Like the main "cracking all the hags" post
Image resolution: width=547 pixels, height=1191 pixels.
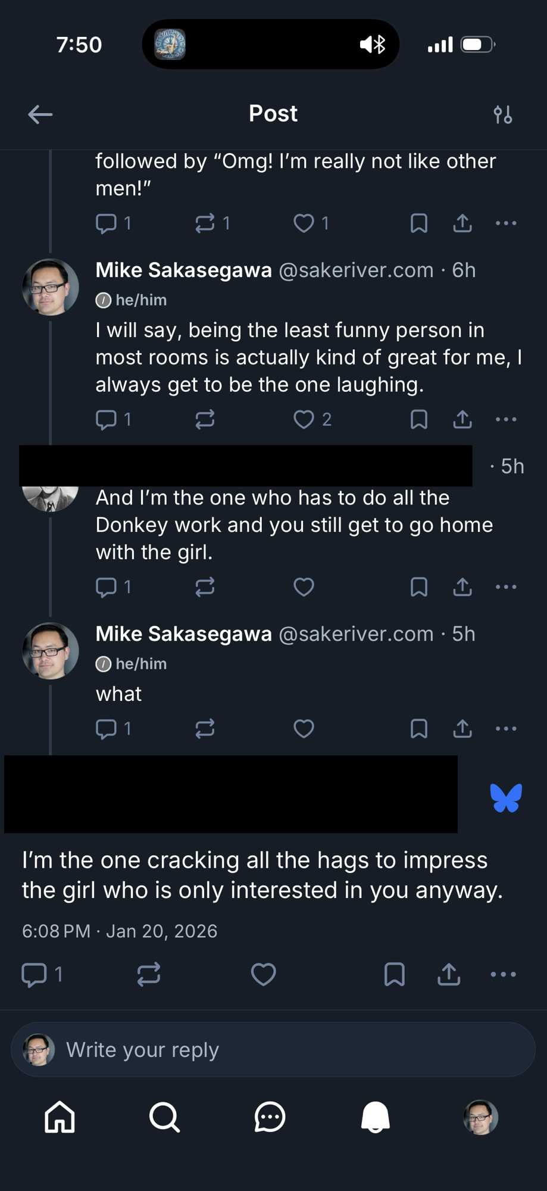pos(263,974)
